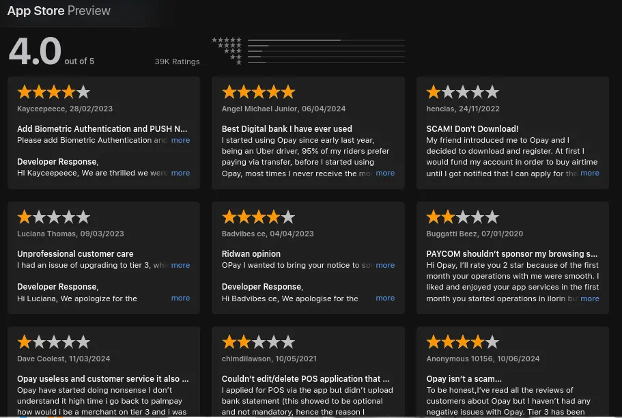The height and width of the screenshot is (418, 622).
Task: Open the App Store Preview header link
Action: point(59,11)
